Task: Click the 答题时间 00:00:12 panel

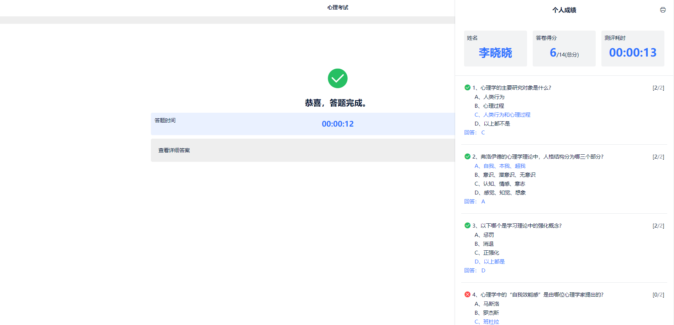Action: [303, 124]
